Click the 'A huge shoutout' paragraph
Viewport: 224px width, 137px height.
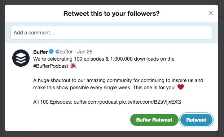pos(118,84)
